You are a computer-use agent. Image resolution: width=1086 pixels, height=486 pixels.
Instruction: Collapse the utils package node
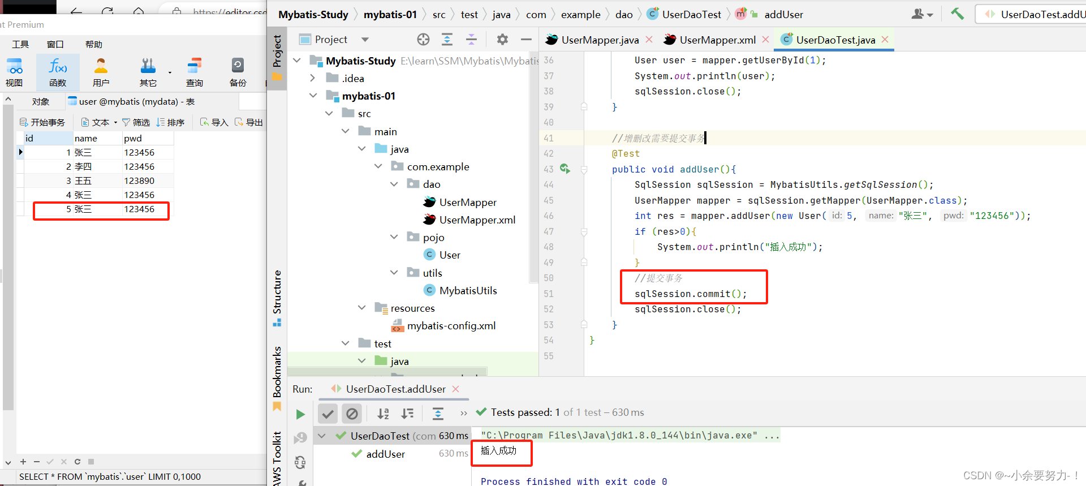pos(394,273)
